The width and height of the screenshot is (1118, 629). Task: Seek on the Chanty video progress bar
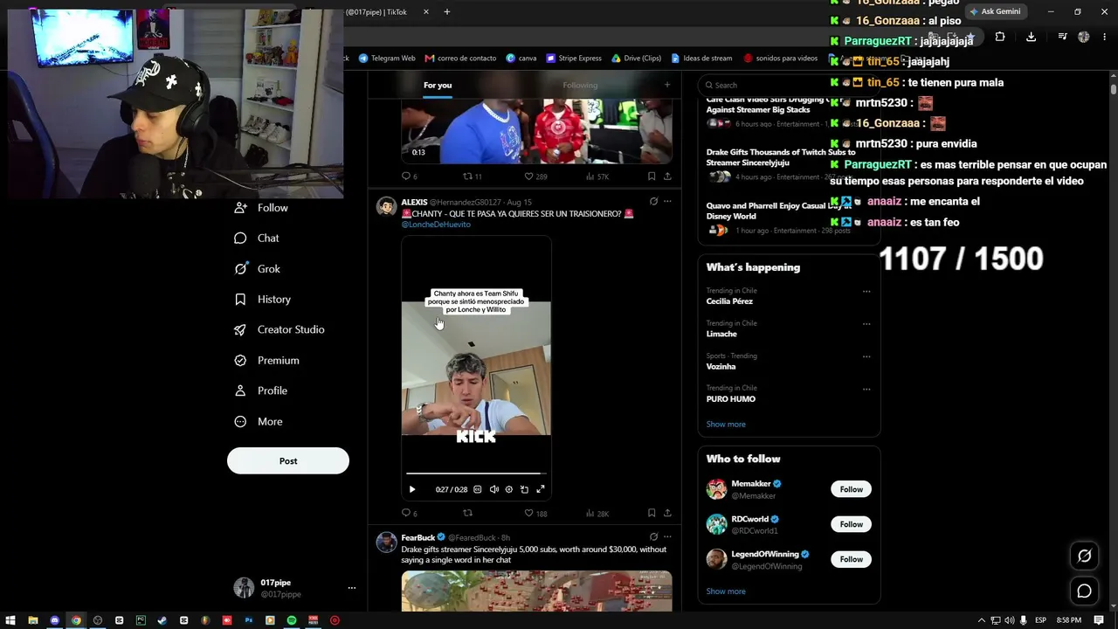tap(476, 473)
